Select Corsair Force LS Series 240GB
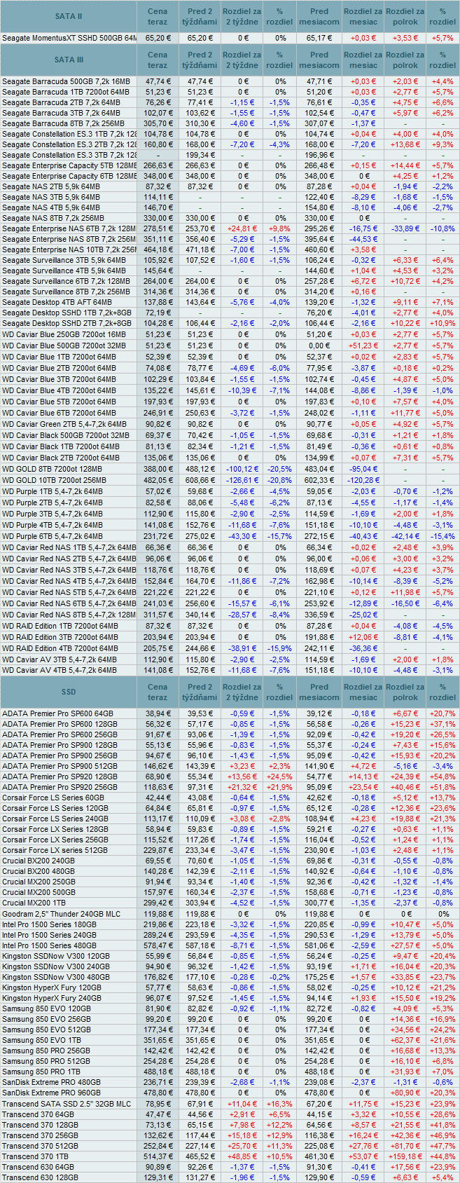 (x=55, y=819)
